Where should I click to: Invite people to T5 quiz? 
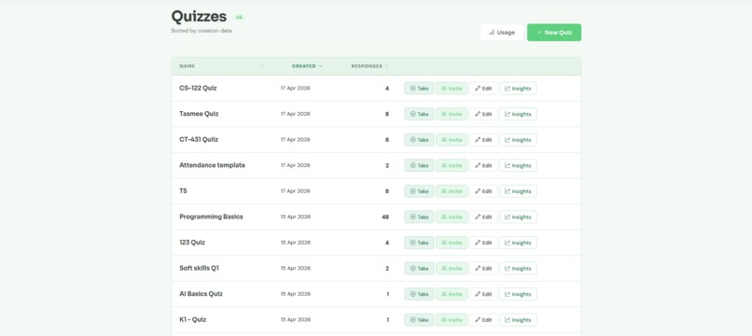[452, 191]
